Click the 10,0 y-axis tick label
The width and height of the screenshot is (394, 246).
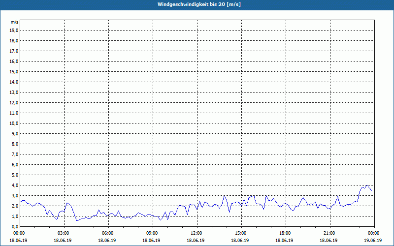click(14, 123)
